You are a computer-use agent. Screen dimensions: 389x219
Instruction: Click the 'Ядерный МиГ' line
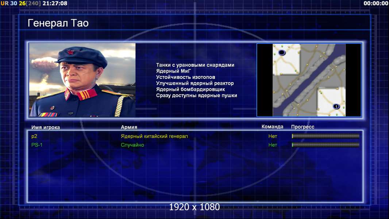click(173, 71)
